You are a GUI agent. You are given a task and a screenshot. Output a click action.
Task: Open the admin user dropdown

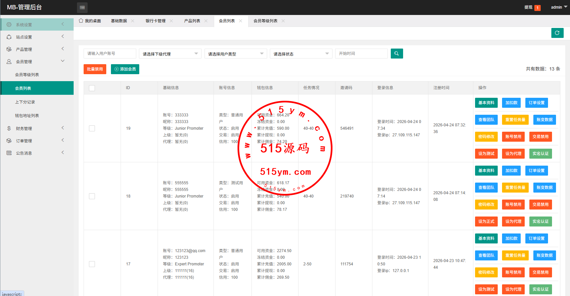click(559, 7)
